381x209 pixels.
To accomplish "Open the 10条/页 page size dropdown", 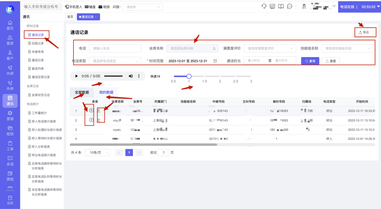I will point(98,153).
